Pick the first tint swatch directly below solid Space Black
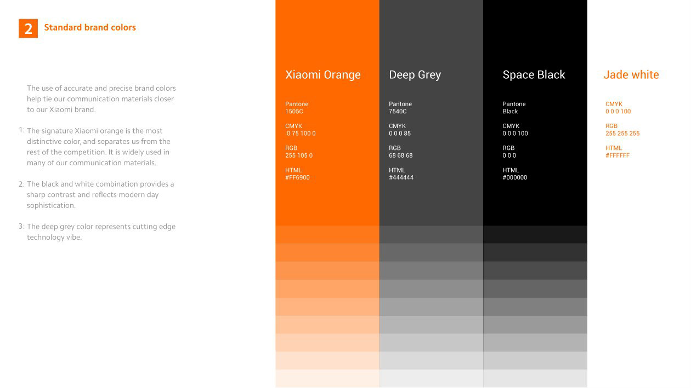The image size is (691, 388). point(535,235)
